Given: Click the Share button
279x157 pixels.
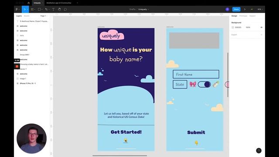Looking at the screenshot, I should point(236,9).
